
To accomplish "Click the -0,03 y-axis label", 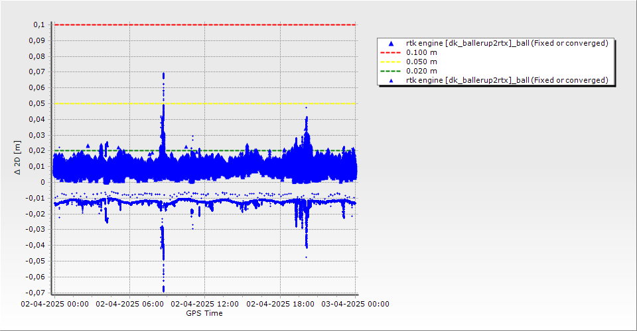I will 35,229.
